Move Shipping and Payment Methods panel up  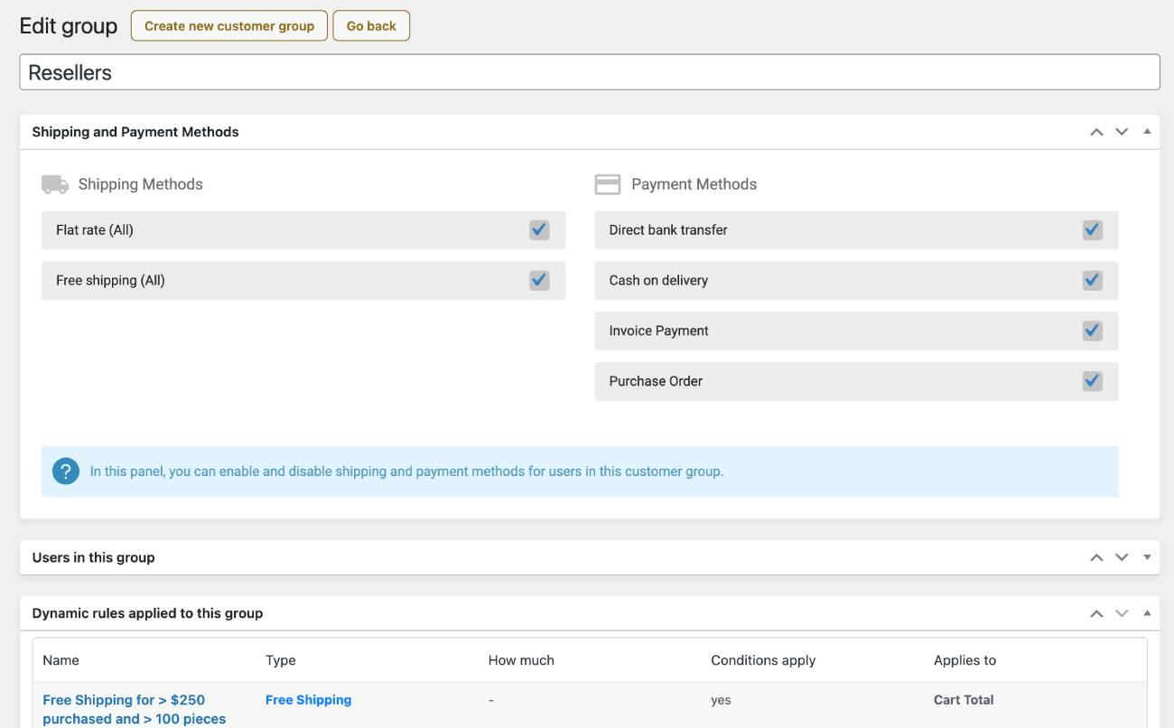pos(1096,132)
